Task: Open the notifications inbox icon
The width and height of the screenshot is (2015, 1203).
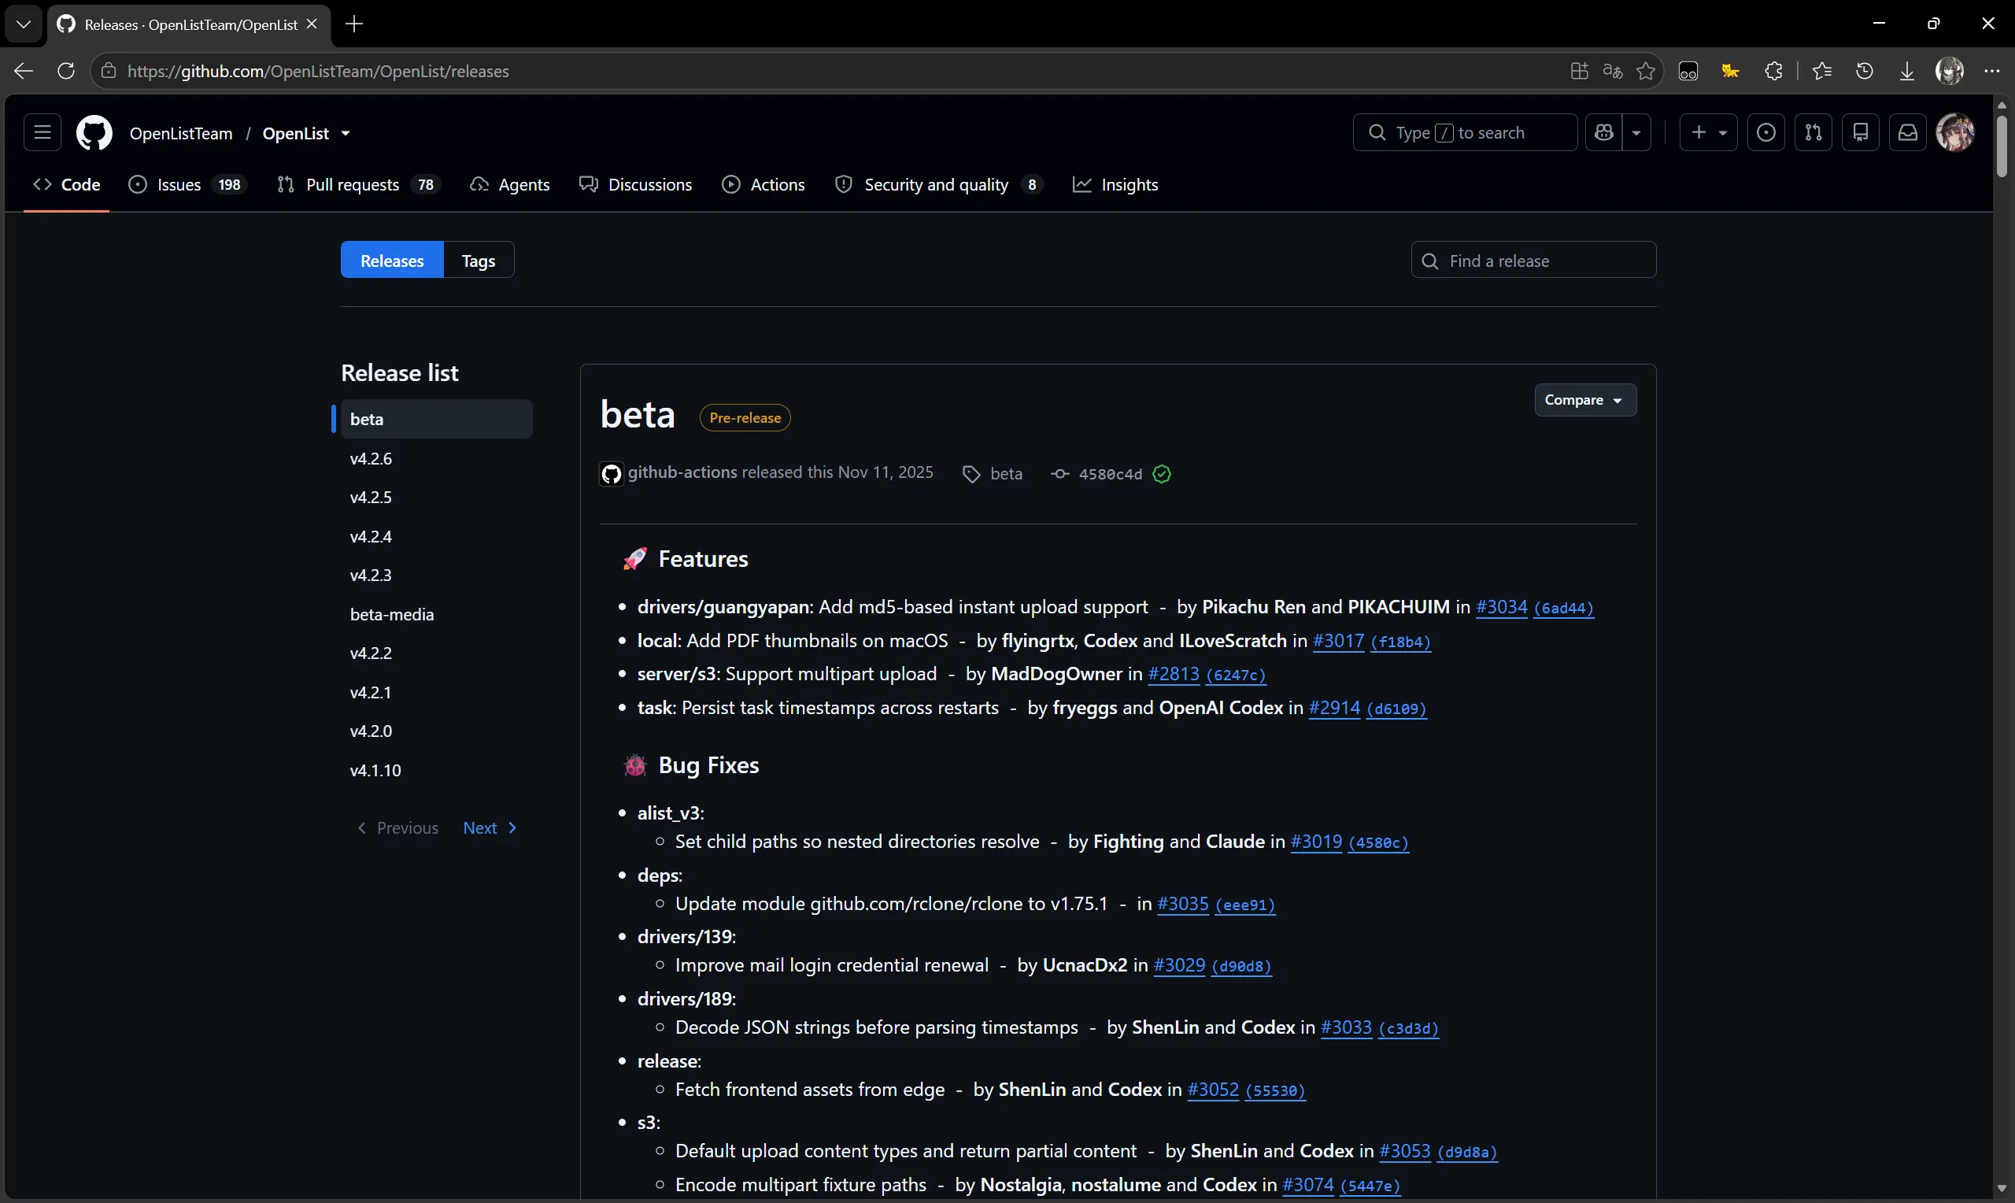Action: pyautogui.click(x=1907, y=132)
